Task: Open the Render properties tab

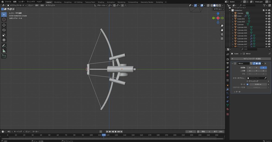Action: 228,59
